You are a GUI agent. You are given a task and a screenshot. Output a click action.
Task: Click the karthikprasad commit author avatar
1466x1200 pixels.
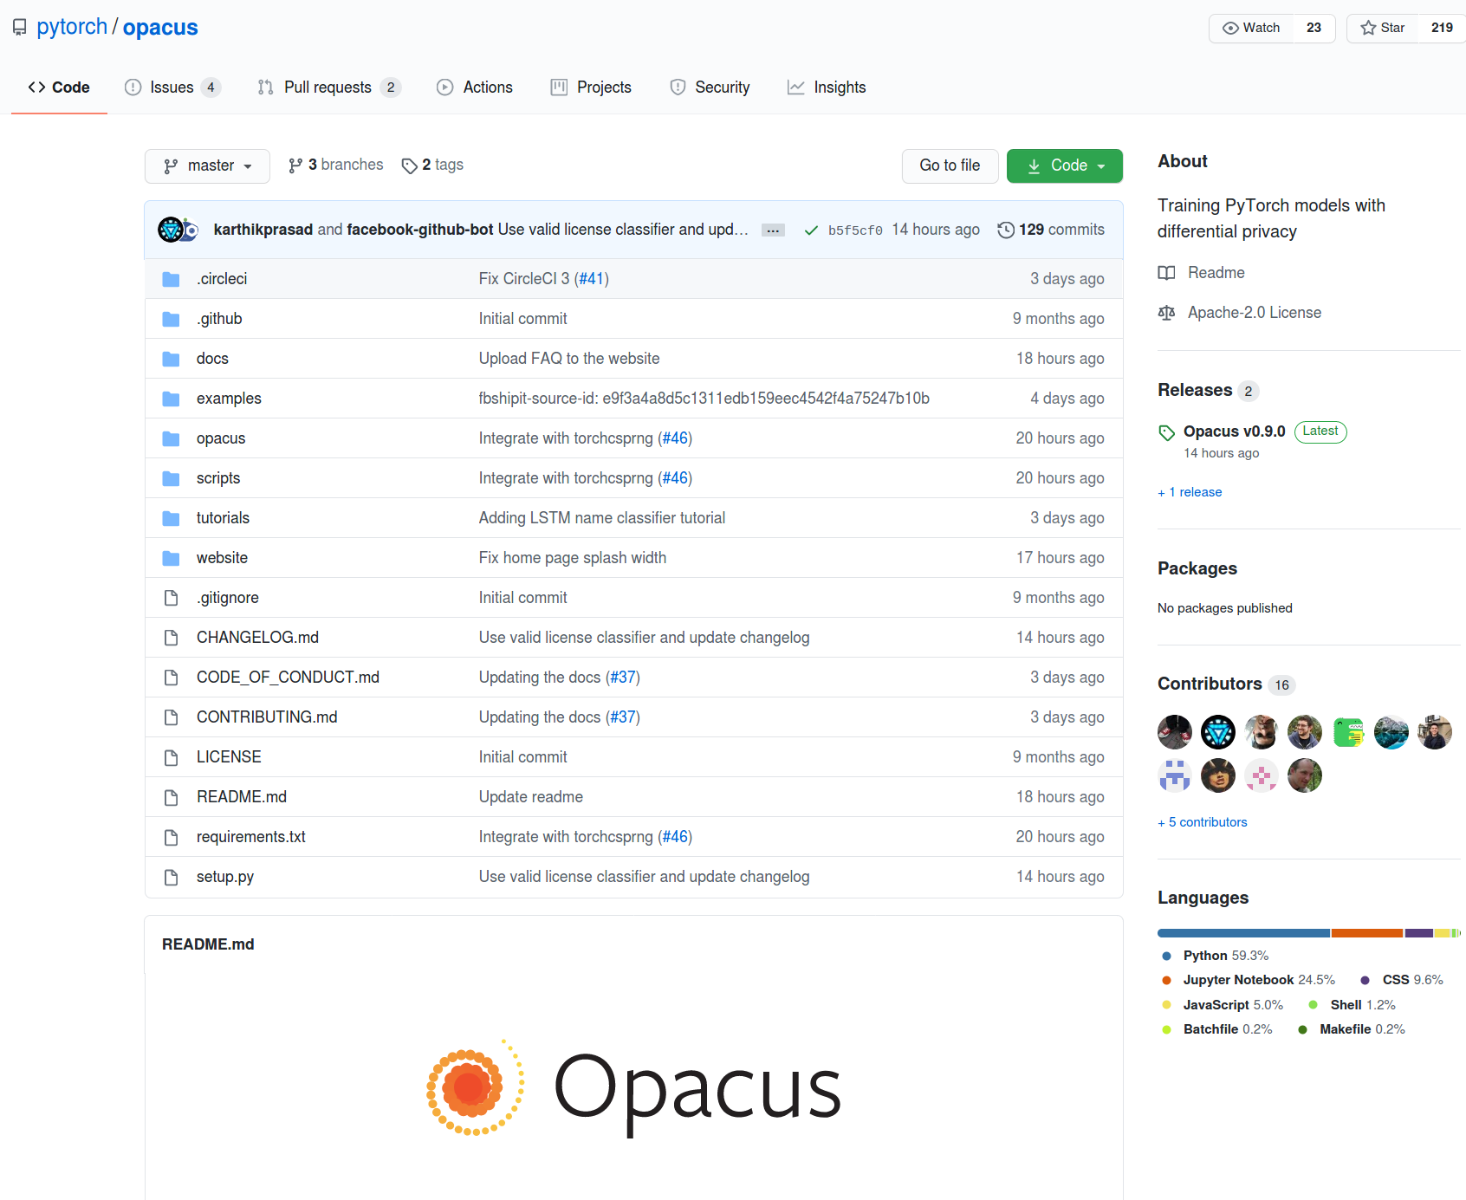coord(171,230)
